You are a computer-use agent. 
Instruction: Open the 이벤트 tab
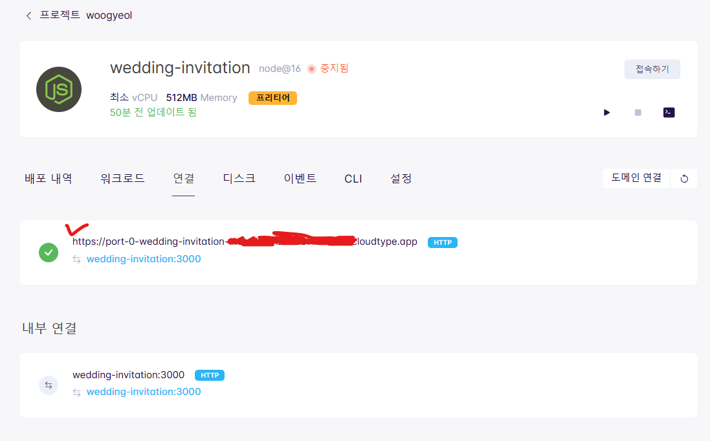[x=300, y=179]
